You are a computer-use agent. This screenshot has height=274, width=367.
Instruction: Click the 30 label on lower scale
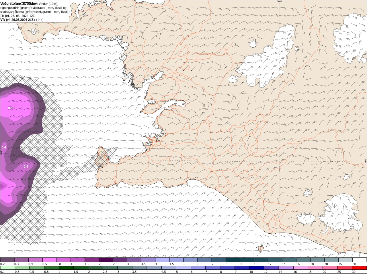point(354,272)
